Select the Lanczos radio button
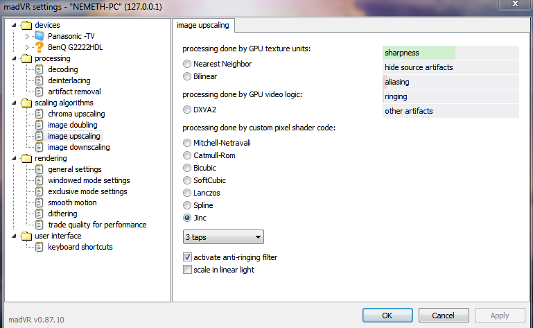This screenshot has width=533, height=328. (187, 193)
